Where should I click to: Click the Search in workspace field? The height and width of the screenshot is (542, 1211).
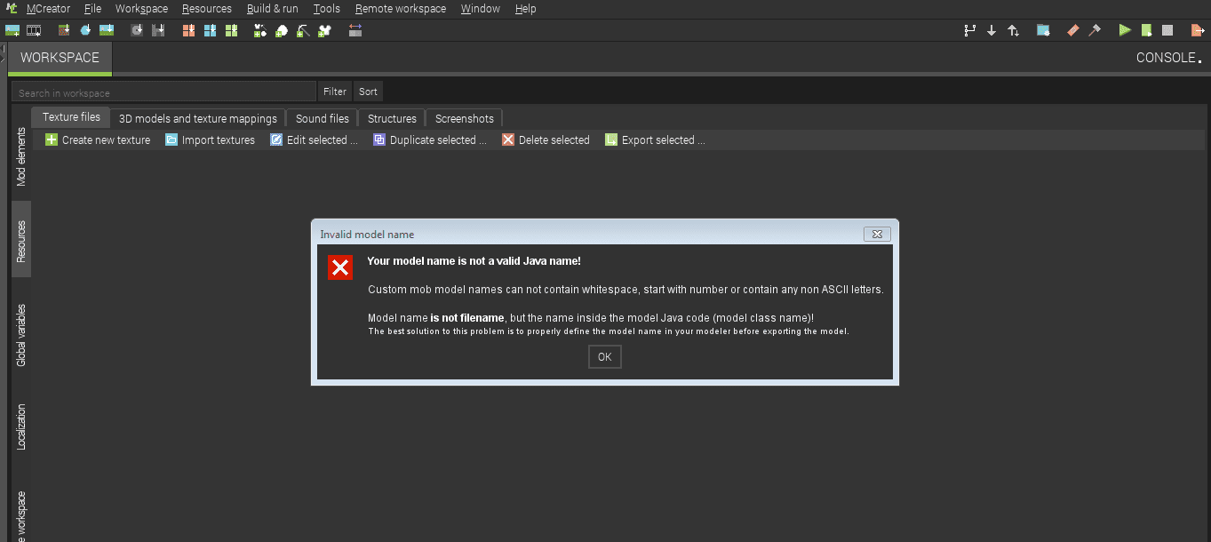point(163,92)
